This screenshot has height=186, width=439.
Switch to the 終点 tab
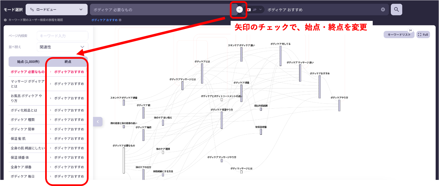tap(68, 62)
